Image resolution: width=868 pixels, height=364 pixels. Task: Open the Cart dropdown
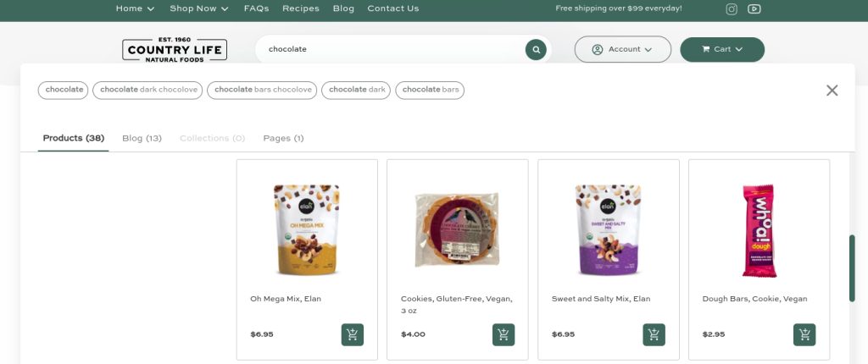[722, 49]
